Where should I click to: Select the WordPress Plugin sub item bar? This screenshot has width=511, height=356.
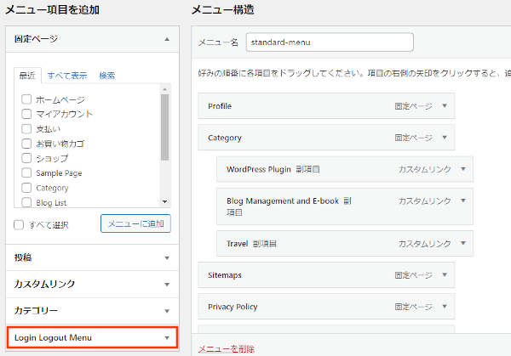[x=345, y=169]
